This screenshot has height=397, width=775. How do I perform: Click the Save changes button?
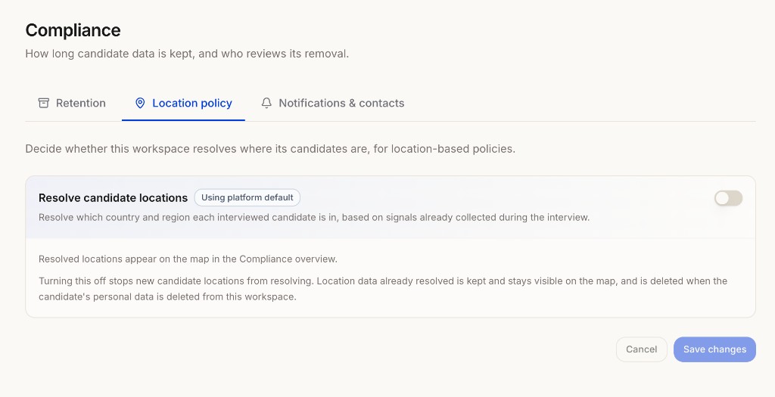[714, 349]
